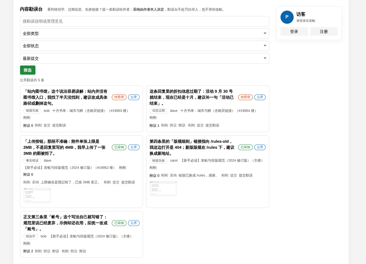
Task: Expand the 全部状态 status dropdown
Action: click(145, 46)
